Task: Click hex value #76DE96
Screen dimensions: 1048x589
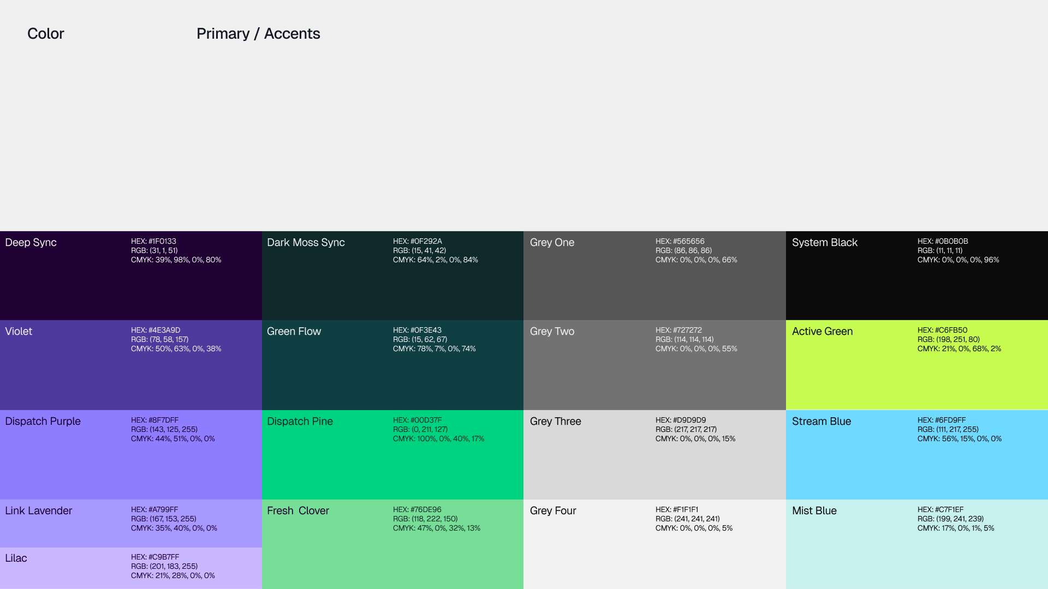Action: tap(426, 509)
